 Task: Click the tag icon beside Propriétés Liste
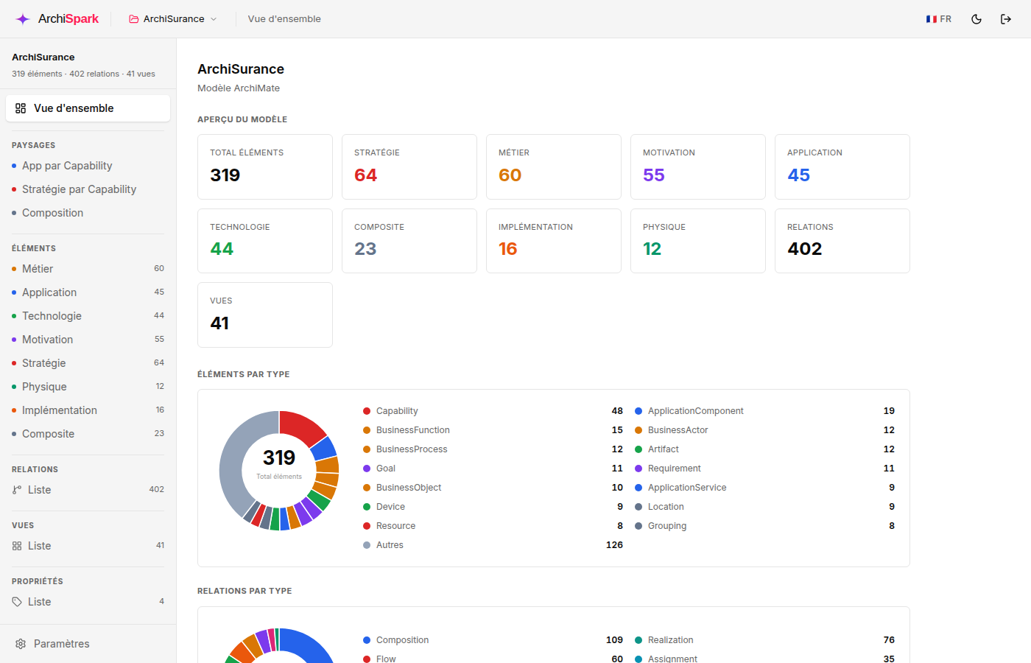point(17,602)
